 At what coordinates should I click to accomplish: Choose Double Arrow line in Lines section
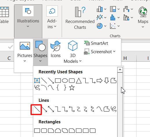point(51,109)
